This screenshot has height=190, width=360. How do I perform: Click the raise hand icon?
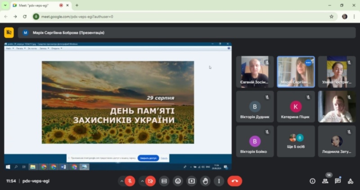tap(206, 181)
